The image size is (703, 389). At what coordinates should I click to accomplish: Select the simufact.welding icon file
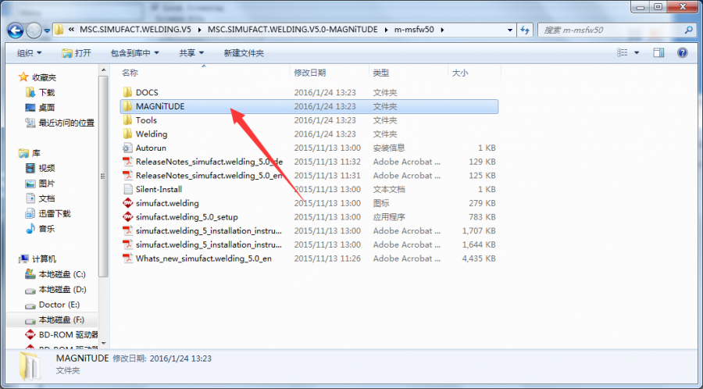pyautogui.click(x=128, y=203)
